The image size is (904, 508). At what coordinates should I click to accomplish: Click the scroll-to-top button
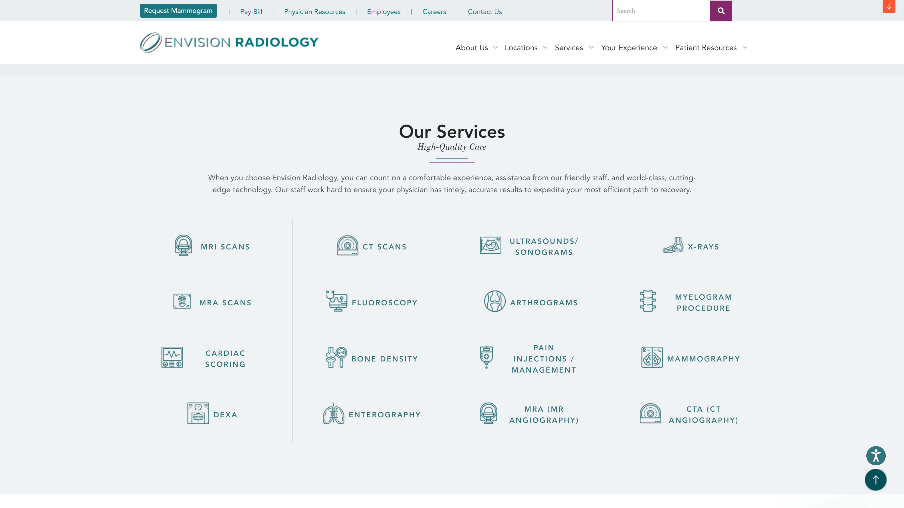tap(875, 479)
